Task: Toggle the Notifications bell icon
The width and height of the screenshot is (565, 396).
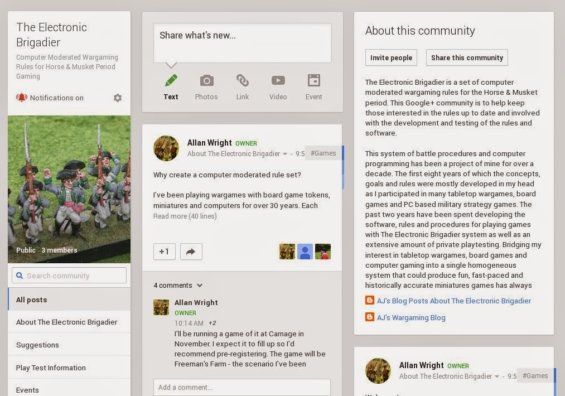Action: [x=22, y=97]
